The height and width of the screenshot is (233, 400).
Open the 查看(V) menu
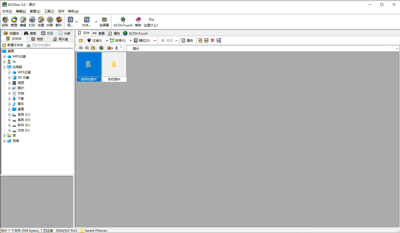[x=35, y=11]
